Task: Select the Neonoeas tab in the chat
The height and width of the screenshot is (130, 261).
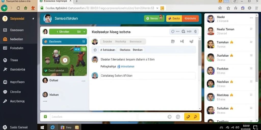Action: click(x=136, y=41)
